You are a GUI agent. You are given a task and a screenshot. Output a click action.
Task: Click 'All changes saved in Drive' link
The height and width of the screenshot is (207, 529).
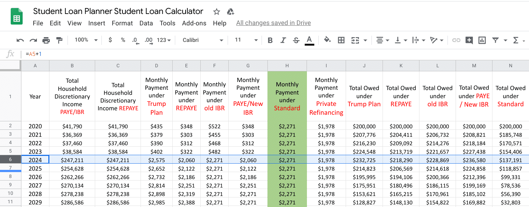point(273,23)
